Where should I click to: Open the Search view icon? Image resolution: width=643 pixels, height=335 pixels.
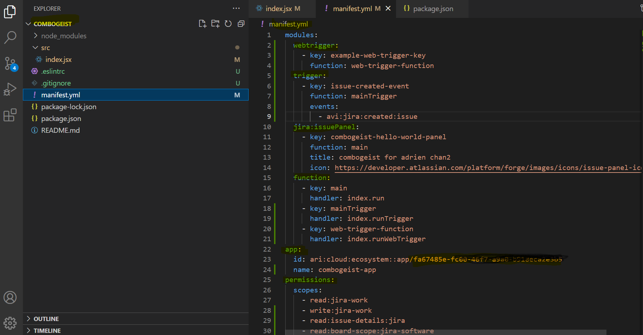pyautogui.click(x=10, y=37)
